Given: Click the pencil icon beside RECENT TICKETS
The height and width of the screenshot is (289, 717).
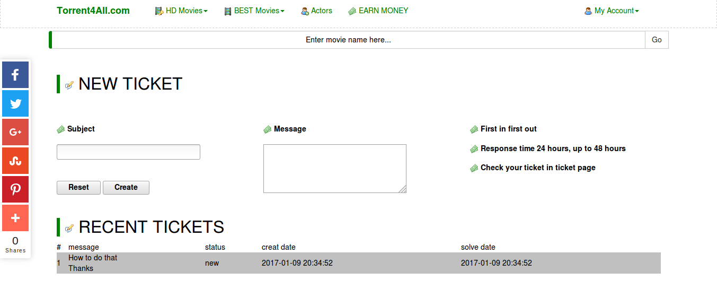Looking at the screenshot, I should coord(69,228).
